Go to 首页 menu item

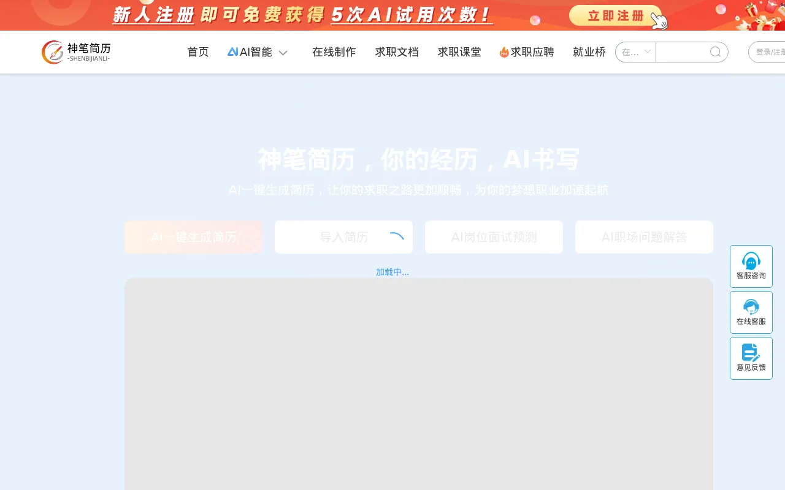click(198, 52)
